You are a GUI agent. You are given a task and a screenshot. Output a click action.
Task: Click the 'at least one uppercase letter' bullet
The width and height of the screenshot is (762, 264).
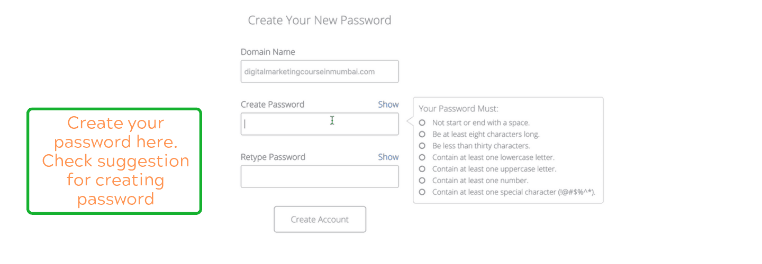pyautogui.click(x=422, y=169)
